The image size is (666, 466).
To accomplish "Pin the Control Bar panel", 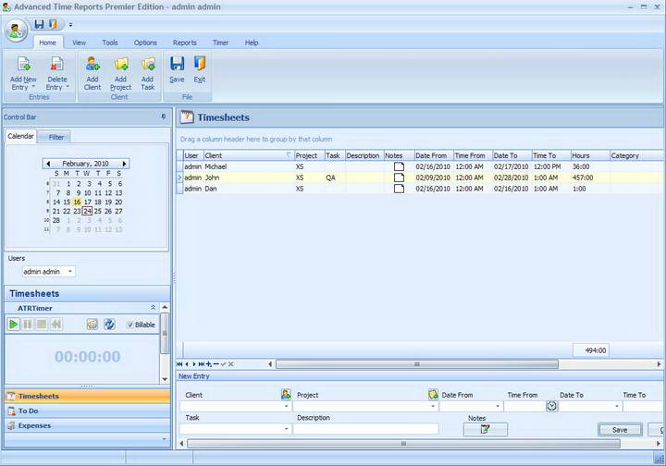I will 164,116.
